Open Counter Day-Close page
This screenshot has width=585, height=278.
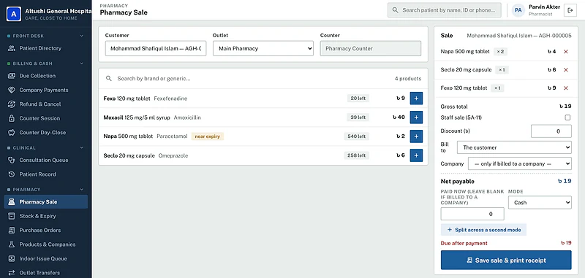coord(46,133)
